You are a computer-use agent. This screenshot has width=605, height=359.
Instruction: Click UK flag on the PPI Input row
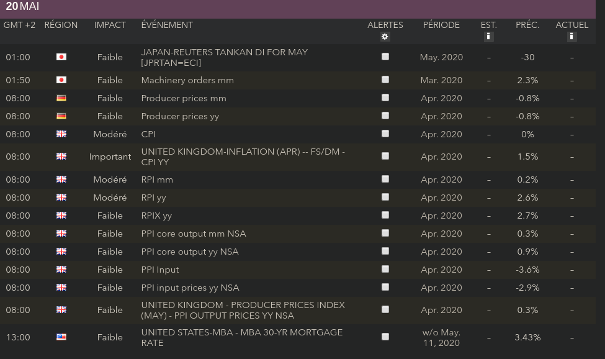(61, 270)
